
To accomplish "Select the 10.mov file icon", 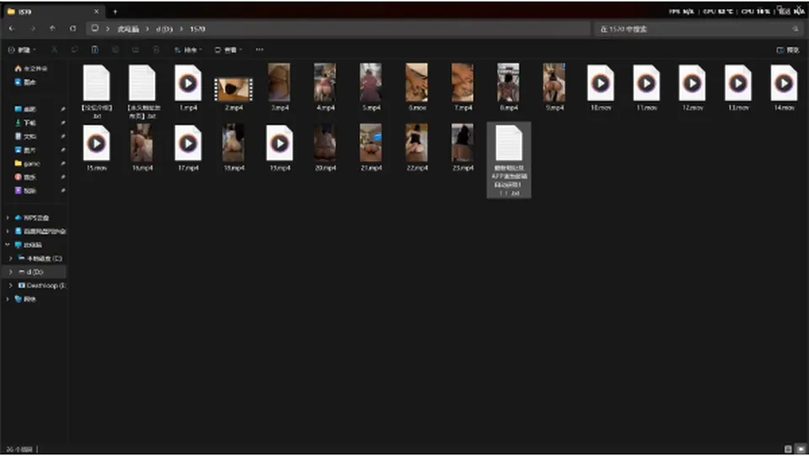I will click(x=601, y=83).
